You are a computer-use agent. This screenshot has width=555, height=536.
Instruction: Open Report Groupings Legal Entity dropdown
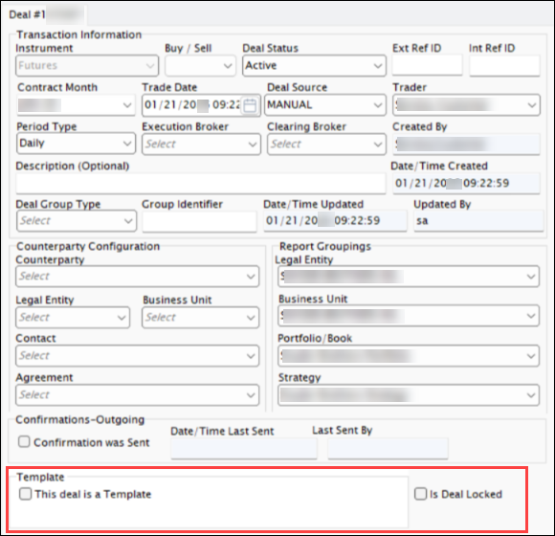coord(409,277)
